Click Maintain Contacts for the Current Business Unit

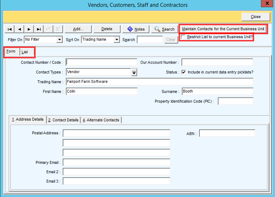pyautogui.click(x=223, y=29)
